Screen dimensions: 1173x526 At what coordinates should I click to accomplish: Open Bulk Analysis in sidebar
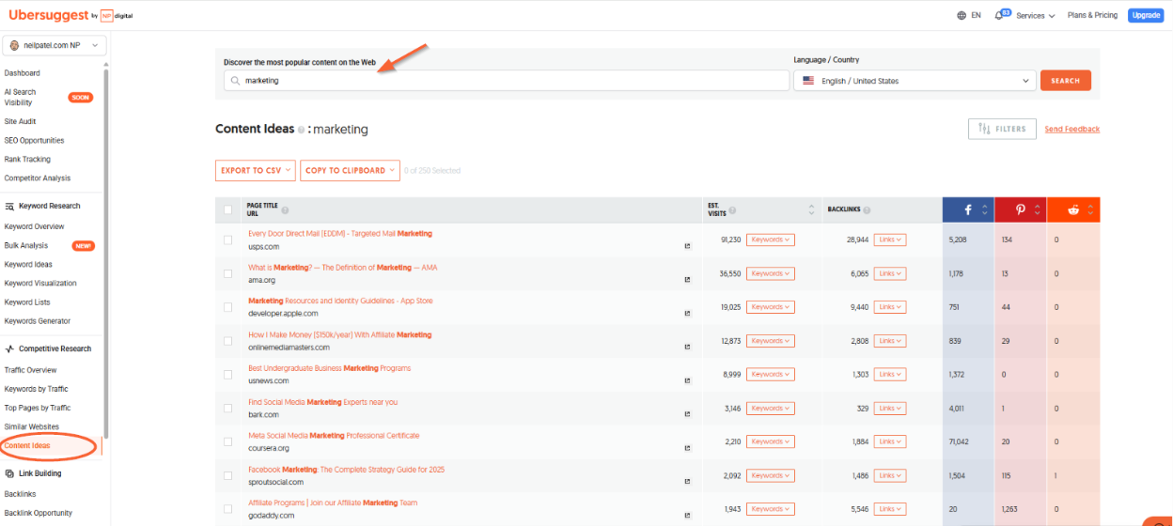click(x=26, y=245)
